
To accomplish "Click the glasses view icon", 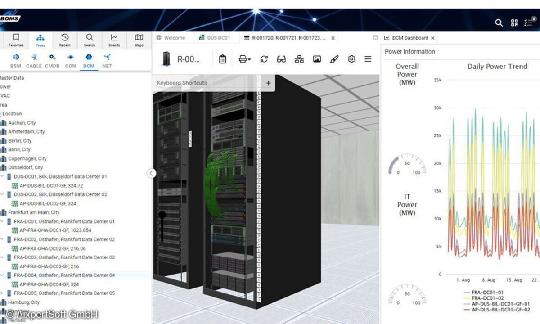I will (x=281, y=59).
